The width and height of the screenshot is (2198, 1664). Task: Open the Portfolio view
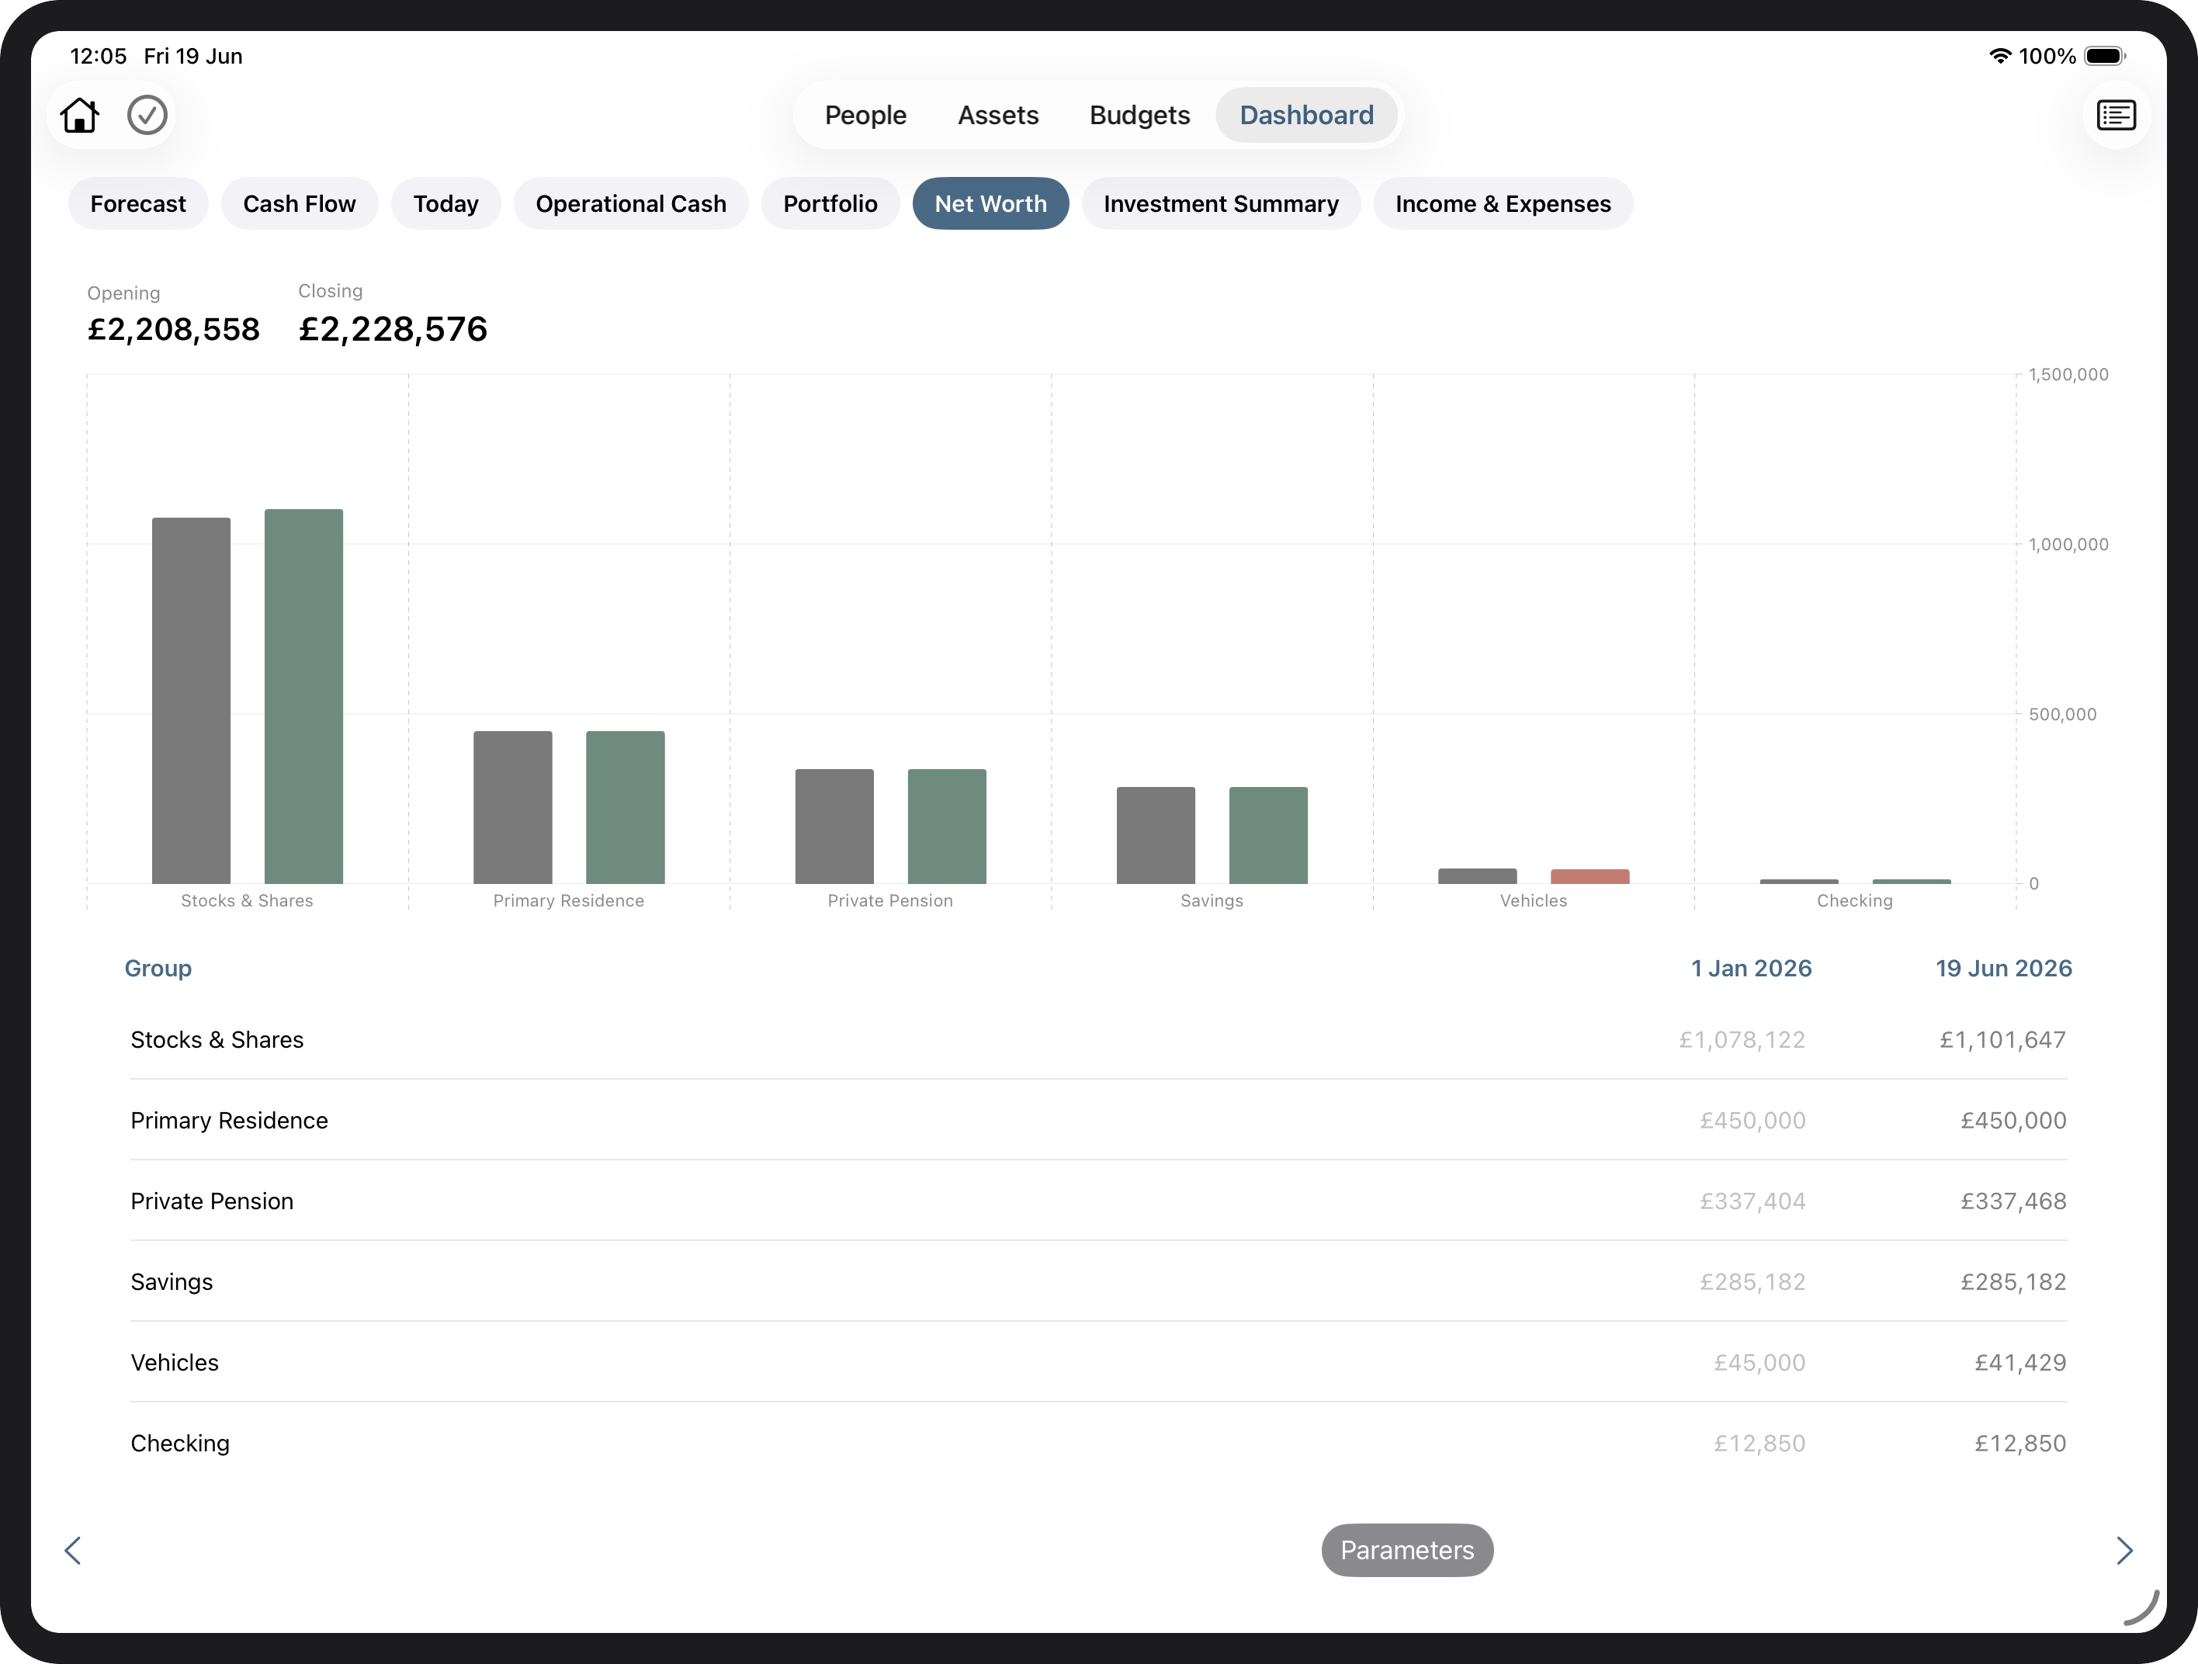(x=830, y=203)
